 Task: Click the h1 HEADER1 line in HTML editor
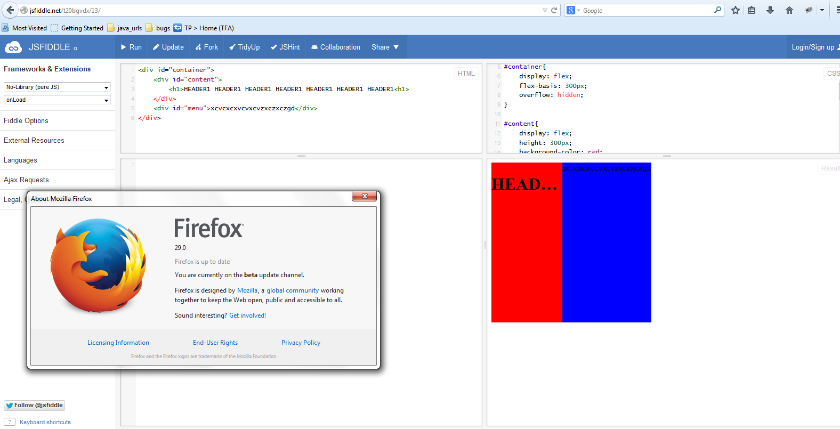pyautogui.click(x=289, y=89)
